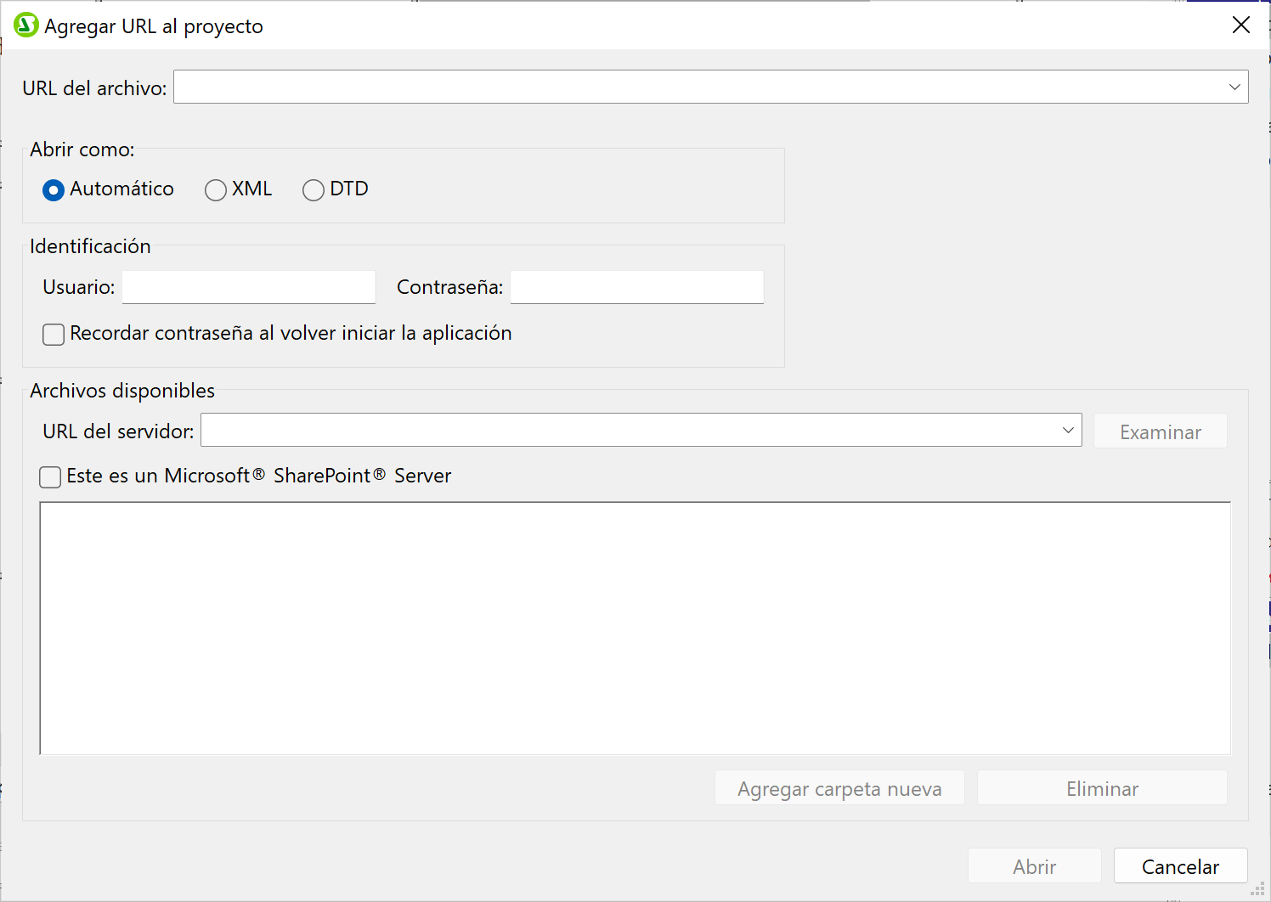Cancel the dialog with Cancelar
The image size is (1271, 902).
click(1180, 866)
